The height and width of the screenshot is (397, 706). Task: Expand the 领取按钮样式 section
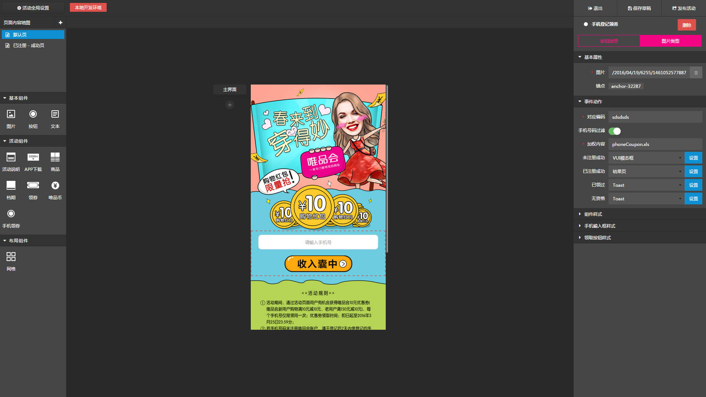640,237
